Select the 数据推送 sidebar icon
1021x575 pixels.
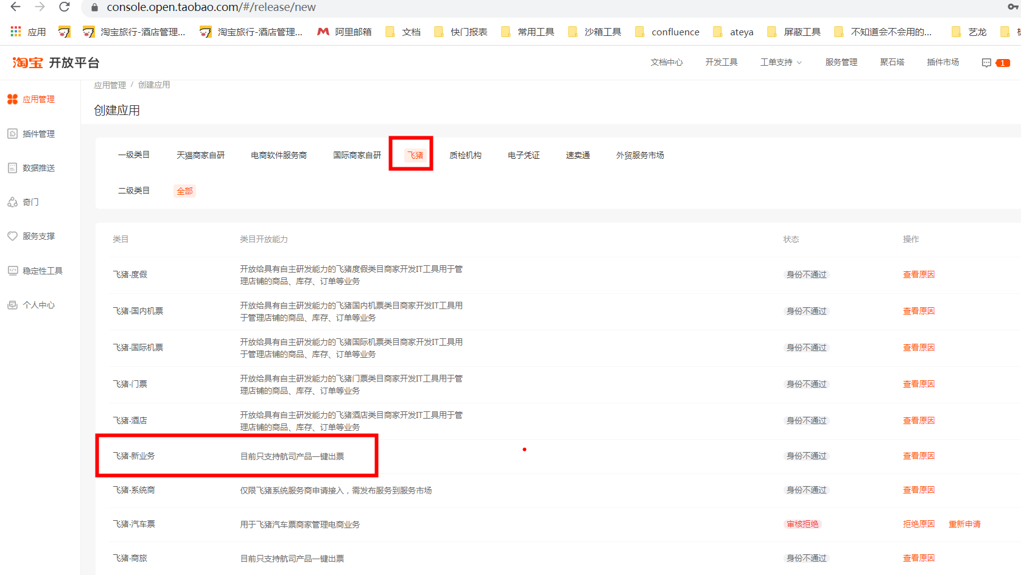12,168
